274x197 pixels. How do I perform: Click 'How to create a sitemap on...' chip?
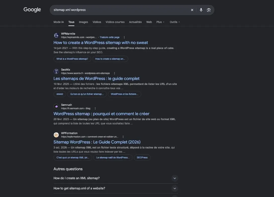(110, 59)
